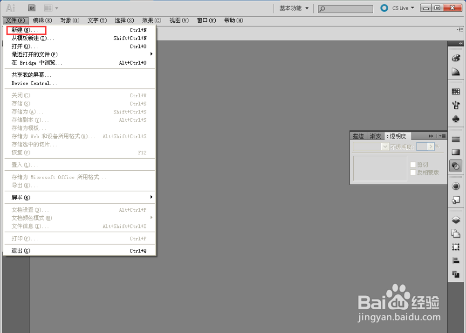Screen dimensions: 466x333
Task: Open the Stroke panel lines icon
Action: coord(456,139)
